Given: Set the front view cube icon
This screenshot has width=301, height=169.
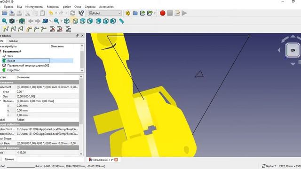Looking at the screenshot, I should pyautogui.click(x=75, y=21).
